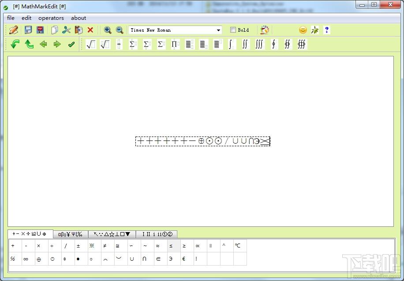Image resolution: width=404 pixels, height=281 pixels.
Task: Insert the plus sign symbol
Action: (15, 246)
